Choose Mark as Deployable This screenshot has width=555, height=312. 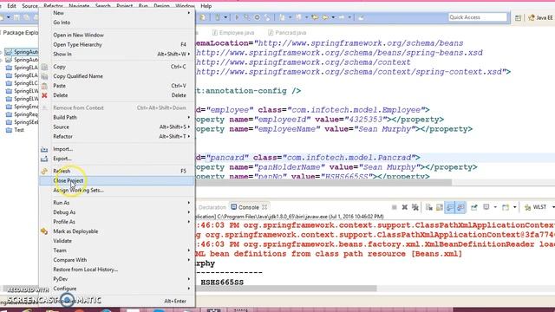(x=117, y=231)
